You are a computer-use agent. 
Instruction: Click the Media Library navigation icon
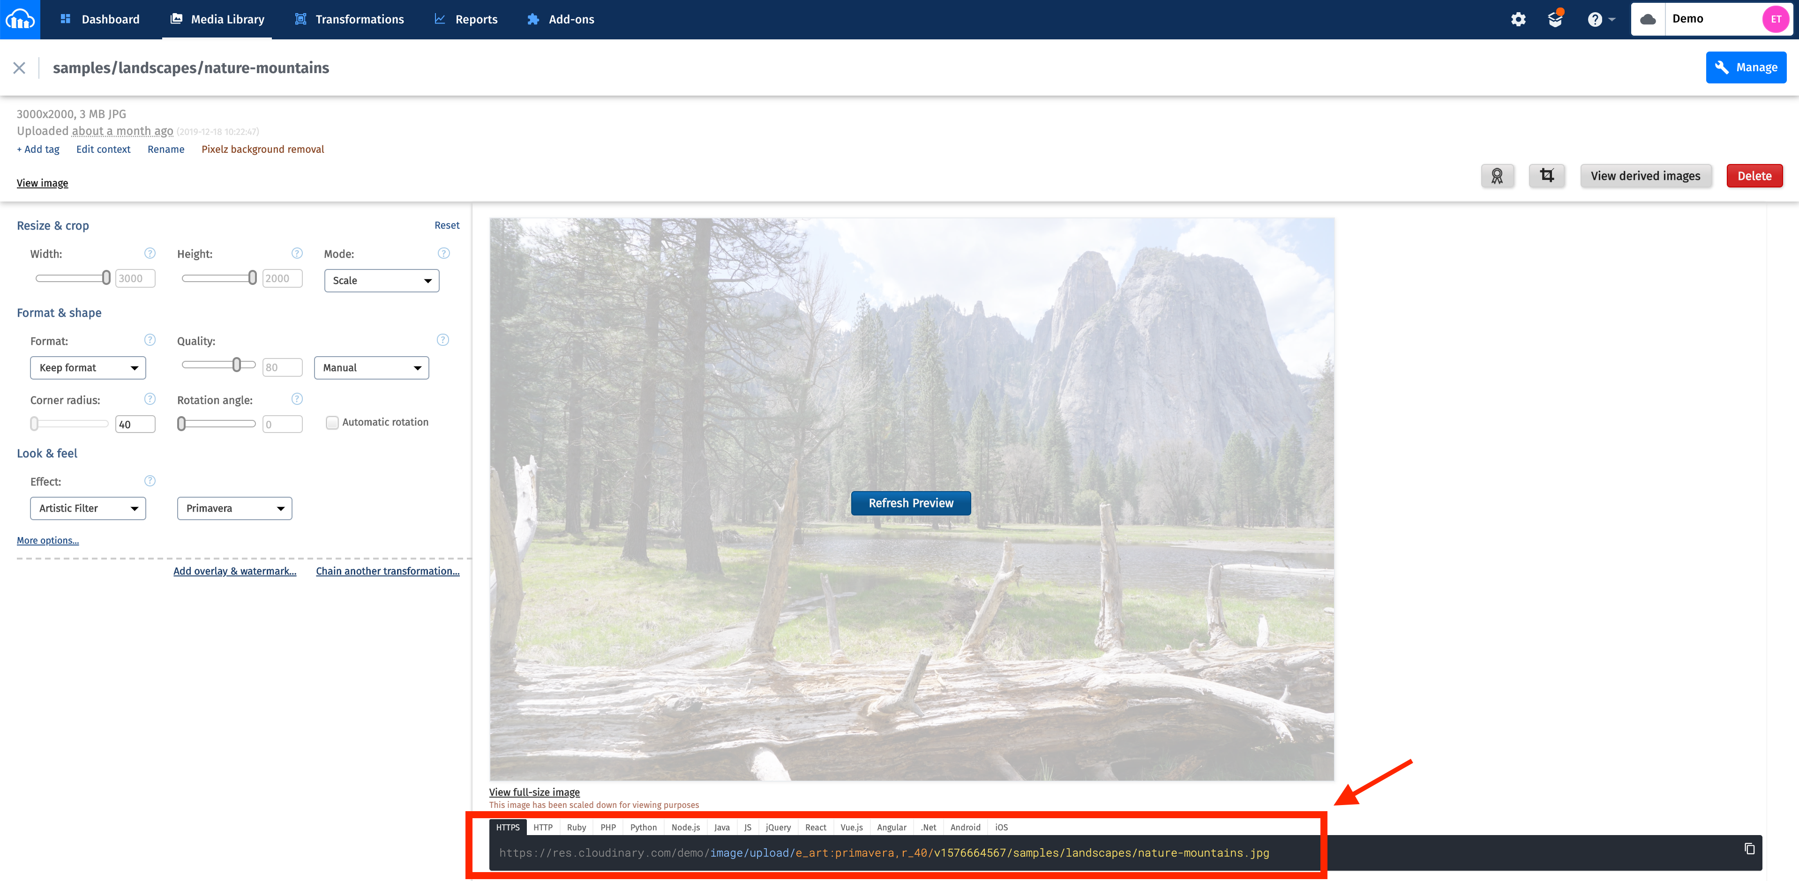(x=177, y=18)
